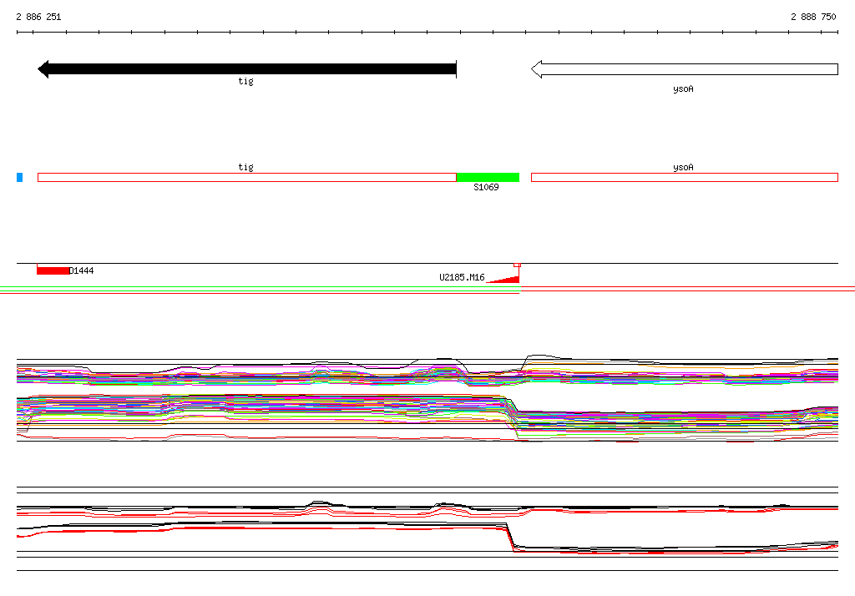Click the arrowhead tip of tig gene

(40, 69)
